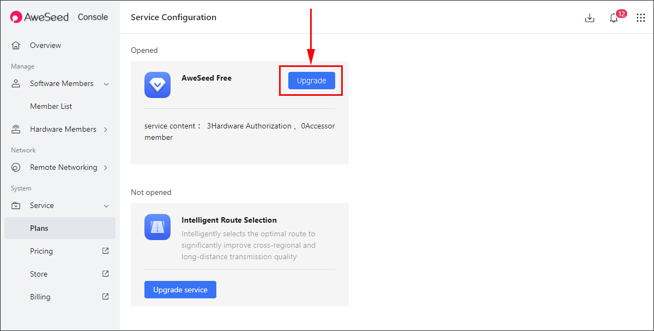Screen dimensions: 654x331
Task: Click the Overview home icon
Action: tap(16, 45)
